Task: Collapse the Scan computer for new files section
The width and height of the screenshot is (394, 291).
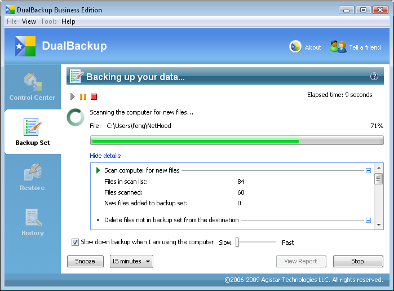Action: coord(368,171)
